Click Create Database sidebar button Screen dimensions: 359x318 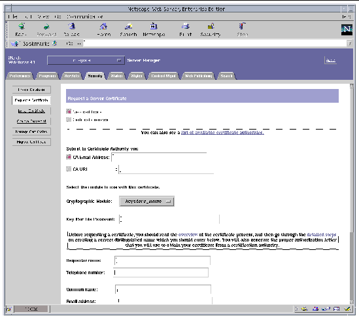pos(31,90)
